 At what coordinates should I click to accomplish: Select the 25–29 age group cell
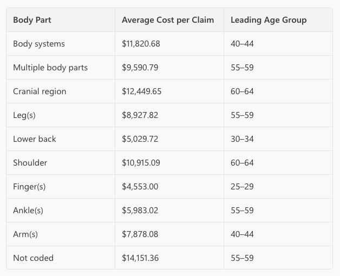(x=242, y=187)
